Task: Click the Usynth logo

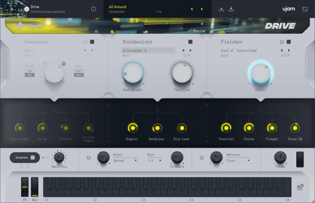Action: (30, 26)
